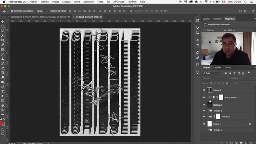Open Photoshop search magnifier in options bar

point(240,11)
